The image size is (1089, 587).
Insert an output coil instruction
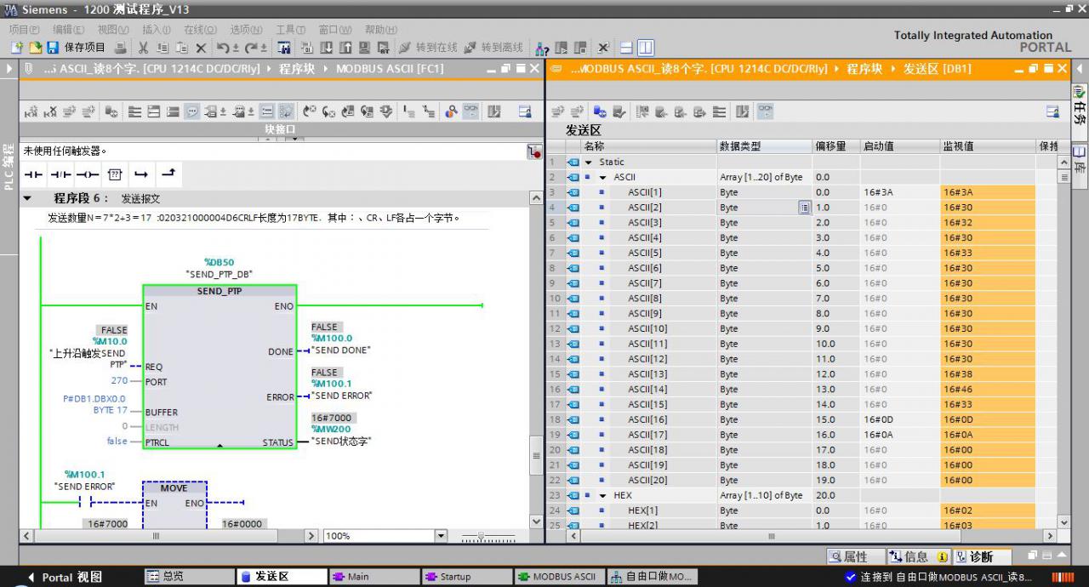88,174
